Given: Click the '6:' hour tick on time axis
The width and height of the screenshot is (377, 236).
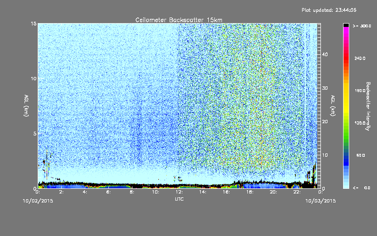Looking at the screenshot, I should pos(108,192).
